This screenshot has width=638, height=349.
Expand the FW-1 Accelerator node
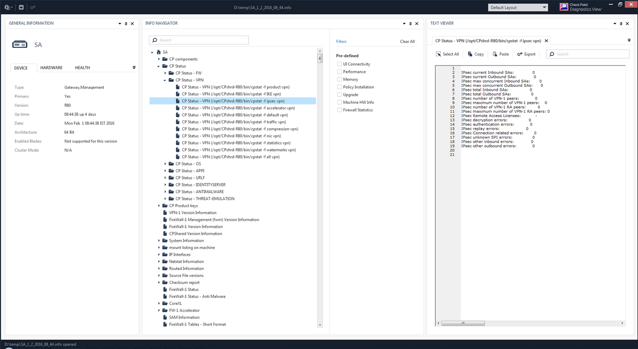159,310
